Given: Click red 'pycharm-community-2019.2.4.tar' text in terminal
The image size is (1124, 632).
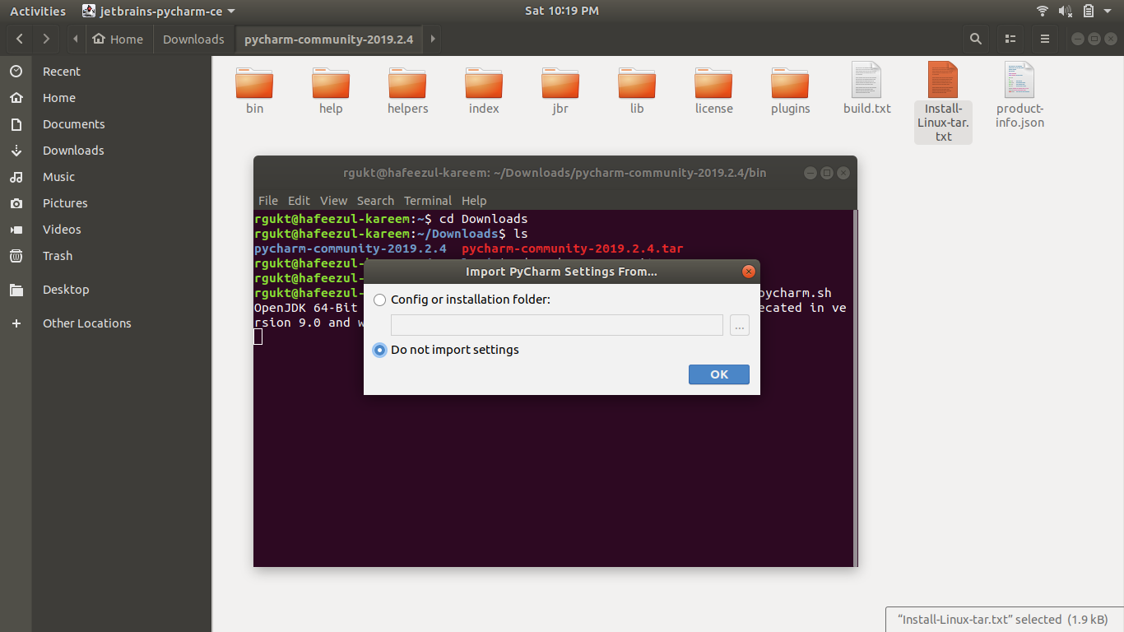Looking at the screenshot, I should pos(573,249).
